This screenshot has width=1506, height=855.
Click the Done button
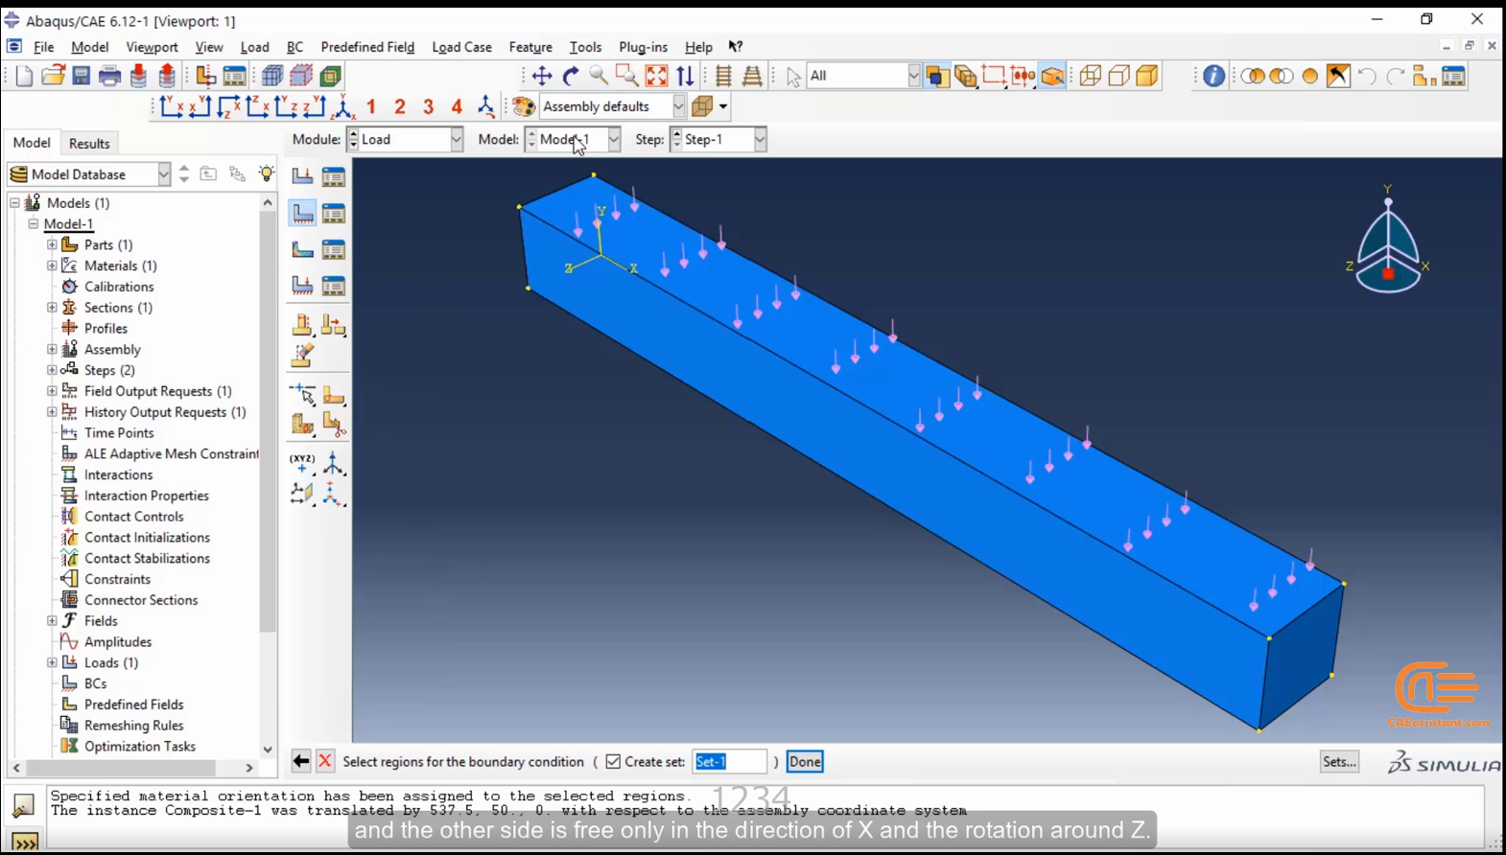805,762
